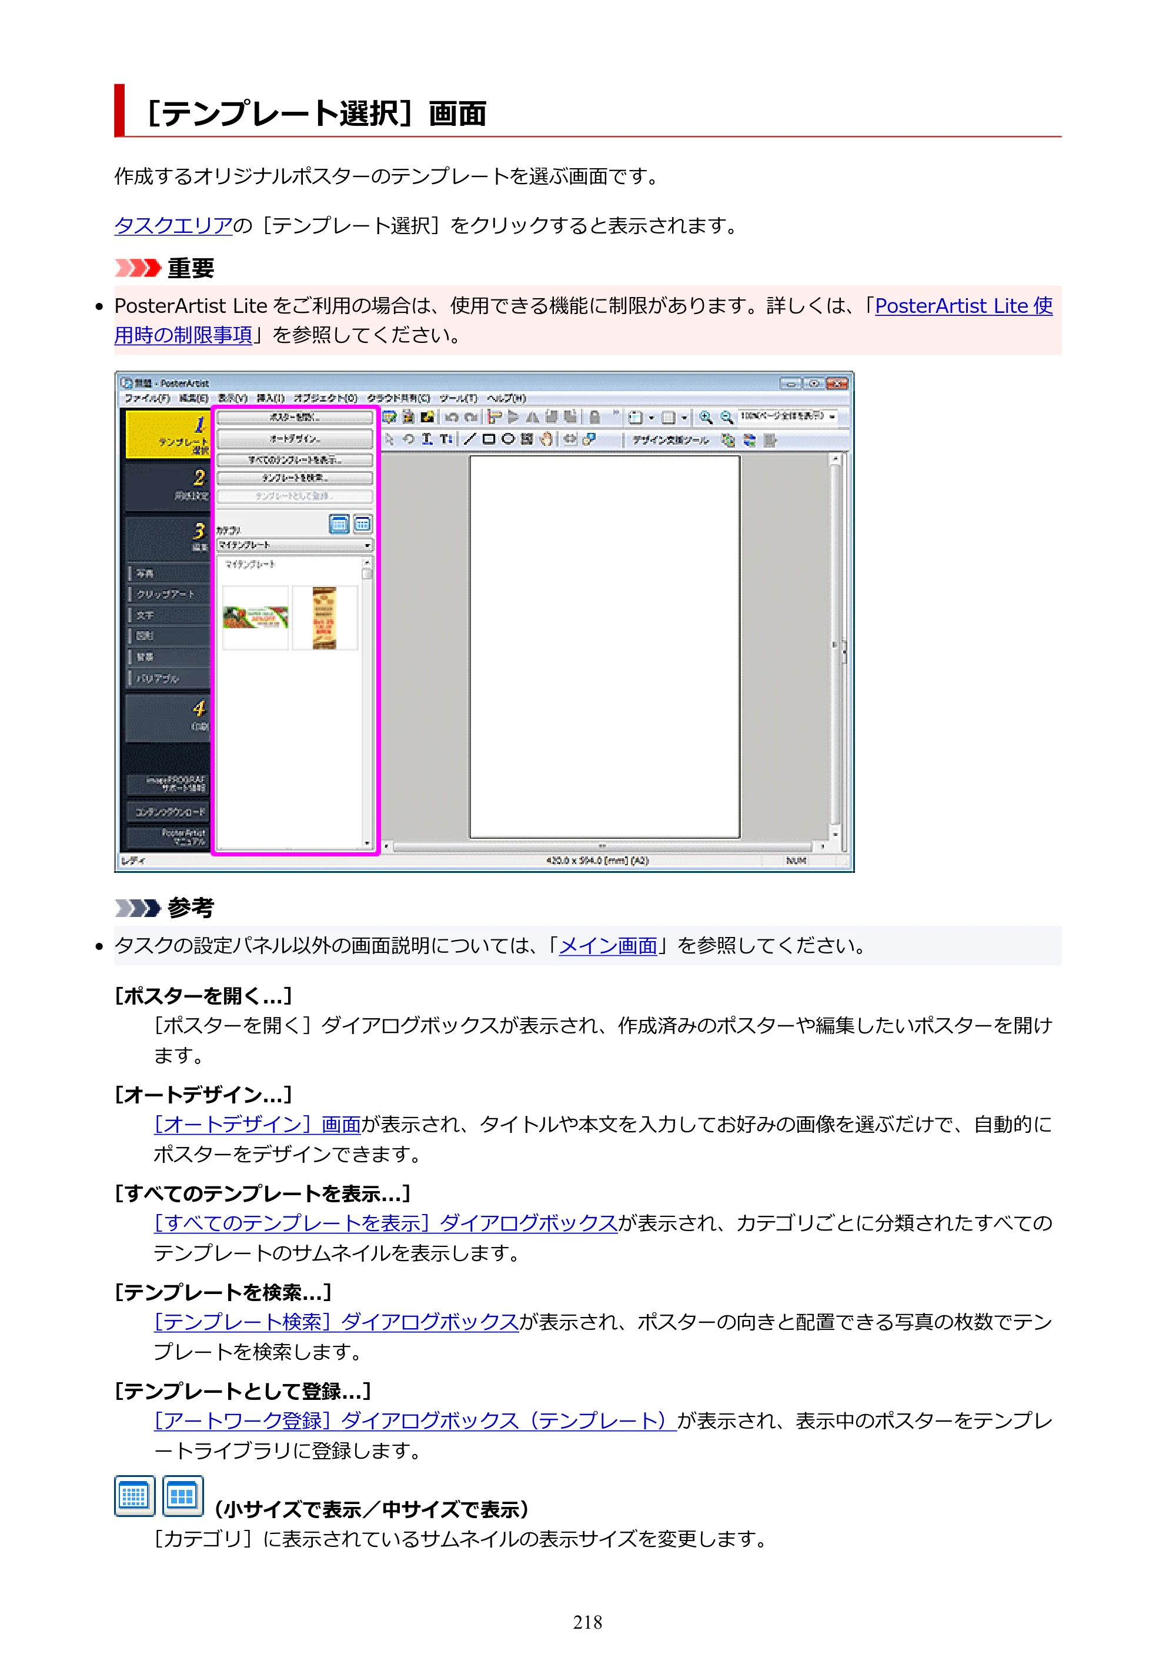Click task step 4 印刷
1176x1664 pixels.
168,718
